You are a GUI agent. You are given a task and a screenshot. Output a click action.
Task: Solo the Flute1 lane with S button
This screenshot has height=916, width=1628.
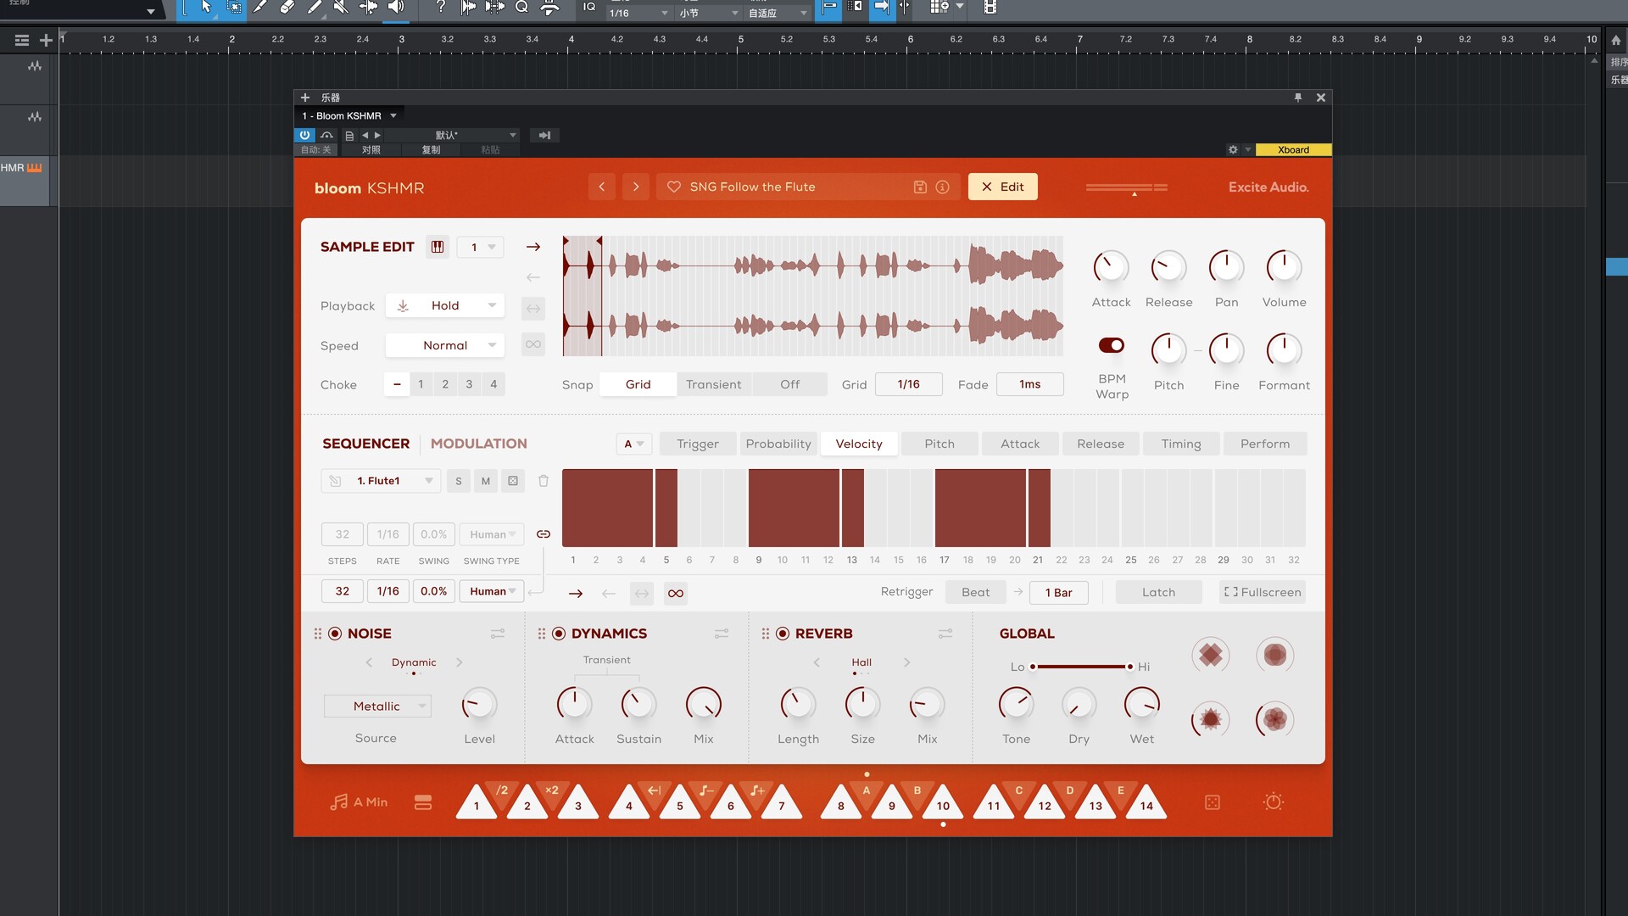[x=459, y=481]
